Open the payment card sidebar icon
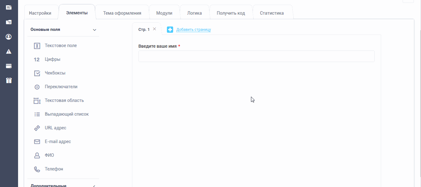421x187 pixels. tap(9, 66)
